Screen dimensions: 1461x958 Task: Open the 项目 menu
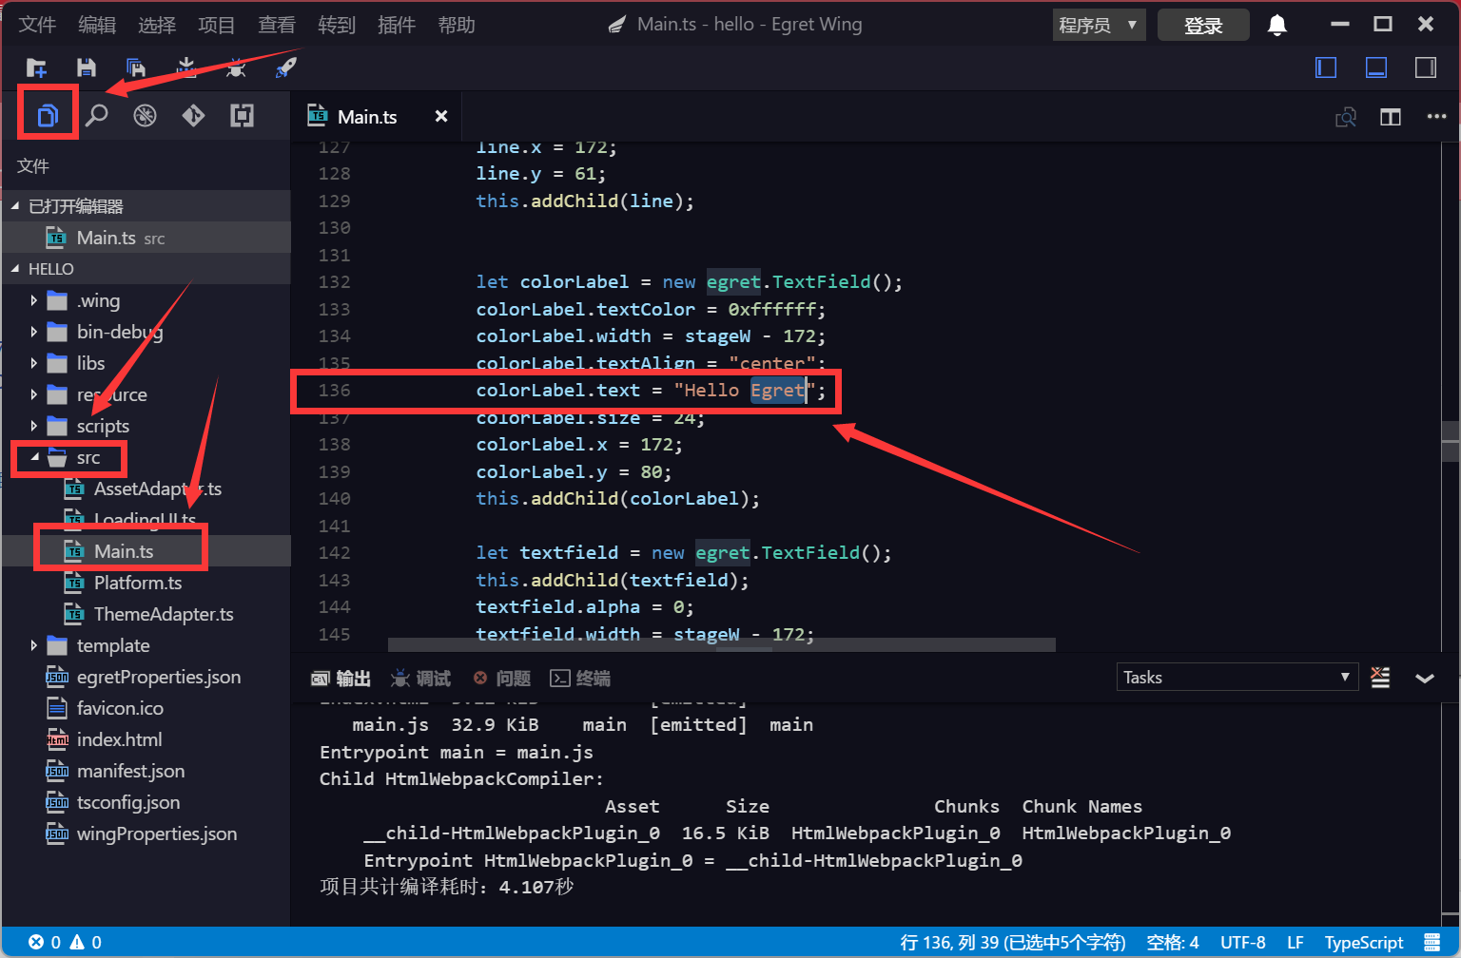pyautogui.click(x=217, y=25)
